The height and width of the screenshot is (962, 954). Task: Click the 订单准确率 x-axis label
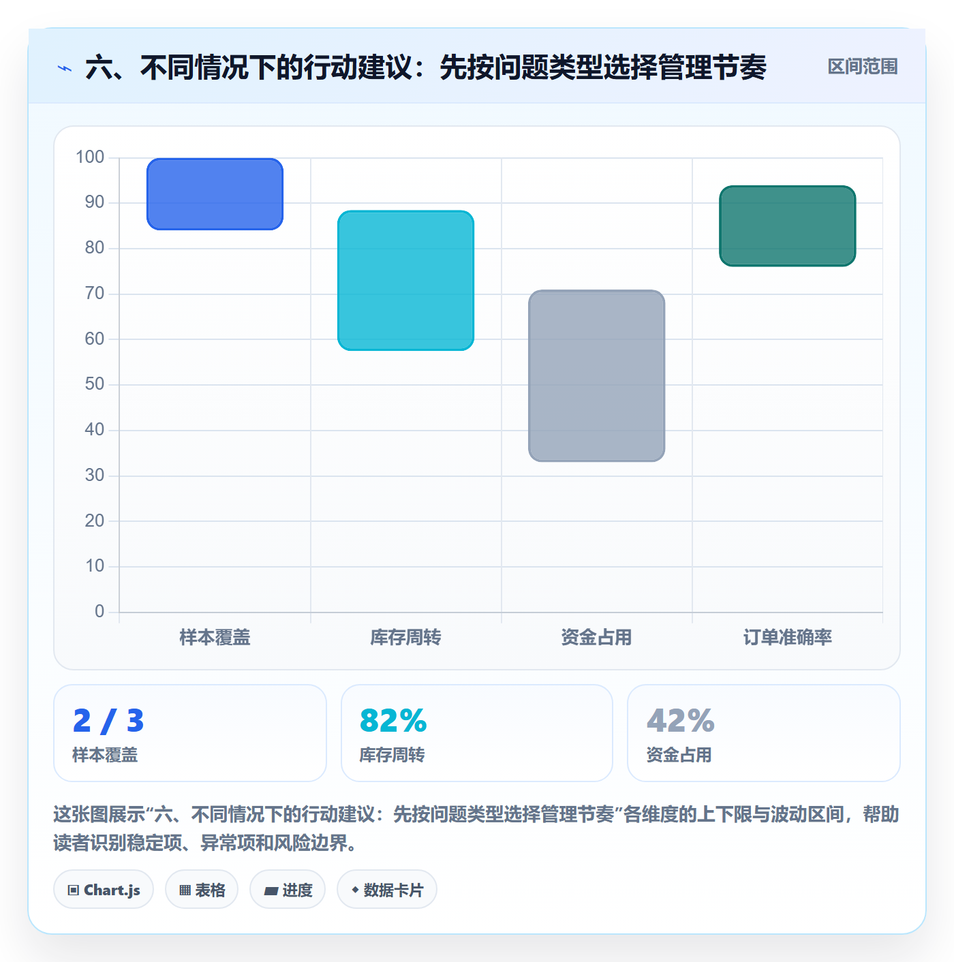(x=787, y=638)
